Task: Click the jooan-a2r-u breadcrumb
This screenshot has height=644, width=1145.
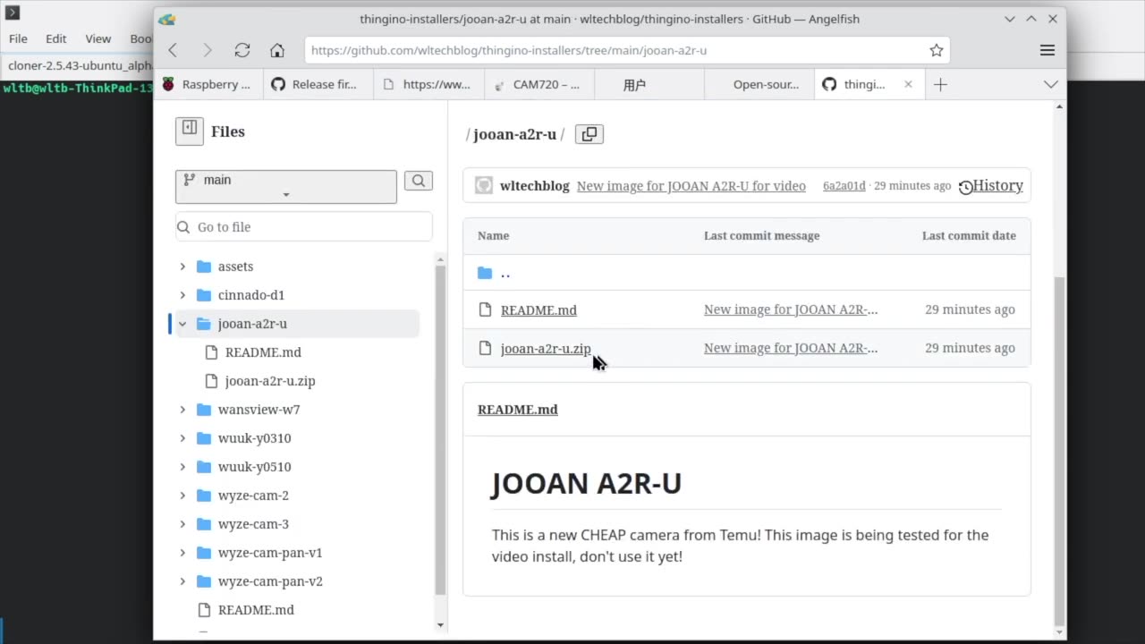Action: [514, 134]
